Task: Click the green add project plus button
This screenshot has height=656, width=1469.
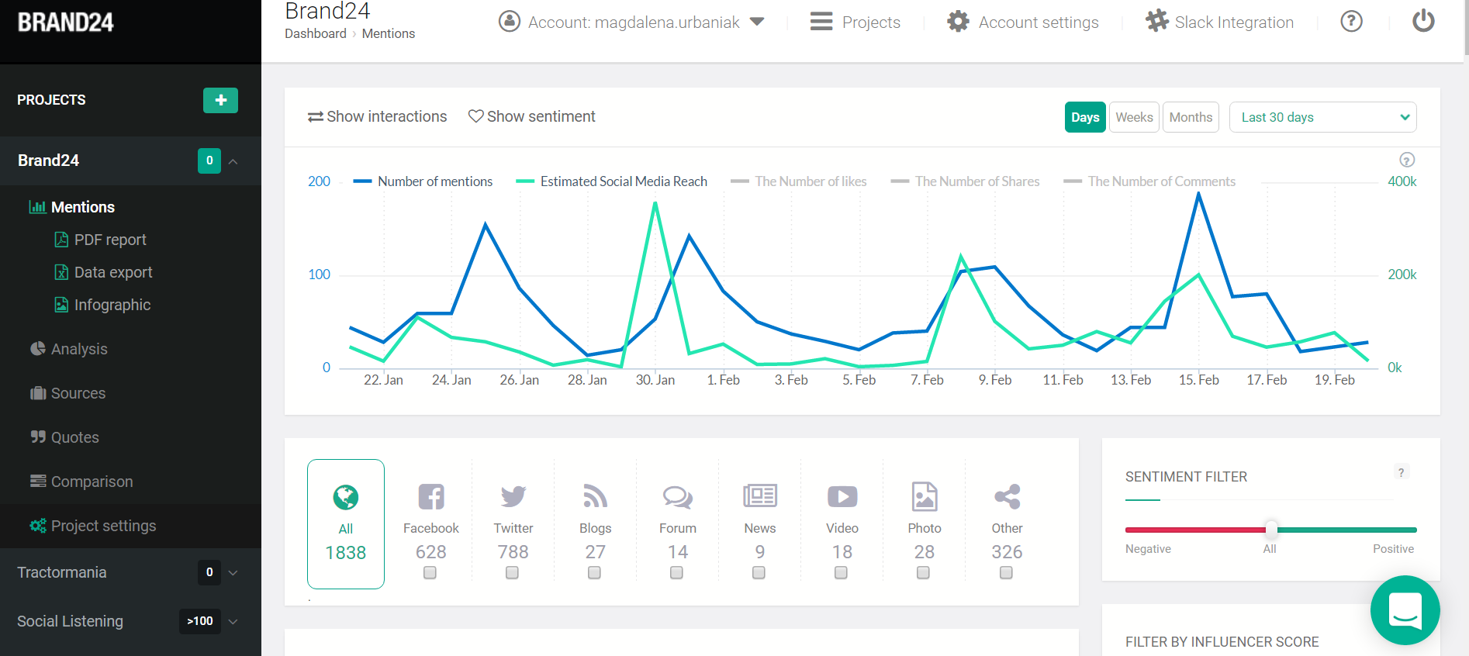Action: (220, 100)
